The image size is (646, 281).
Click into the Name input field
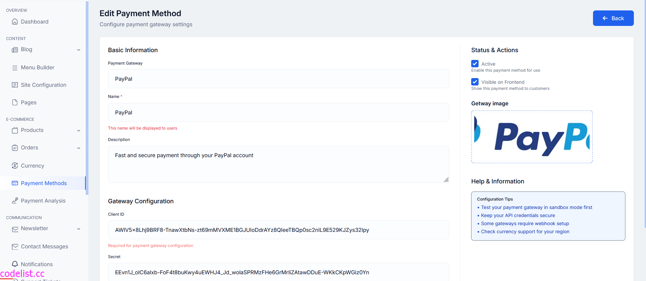click(278, 112)
